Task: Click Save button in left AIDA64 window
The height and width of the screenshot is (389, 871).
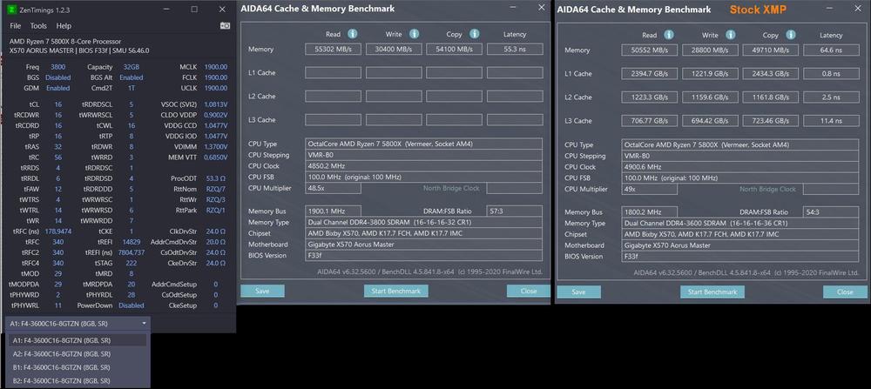Action: point(261,291)
